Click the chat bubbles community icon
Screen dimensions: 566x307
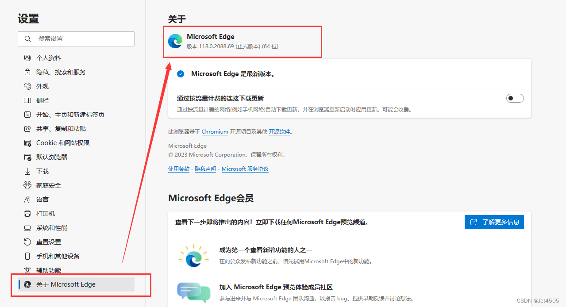[194, 292]
